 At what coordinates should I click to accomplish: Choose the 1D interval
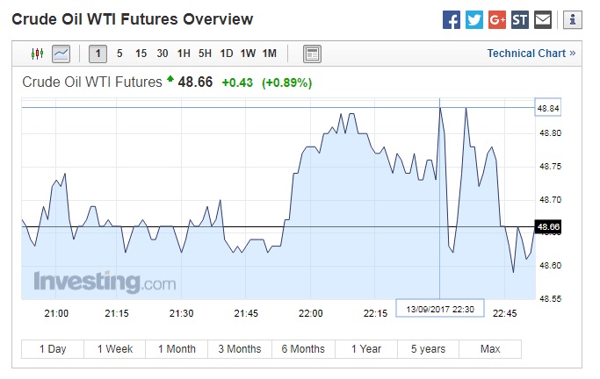click(227, 54)
